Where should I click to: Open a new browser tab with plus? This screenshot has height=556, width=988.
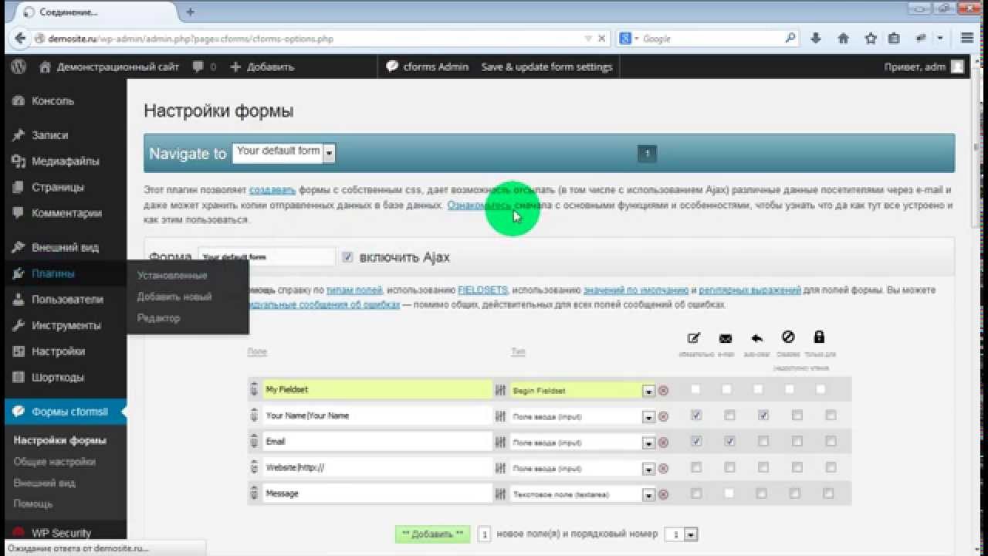[x=190, y=12]
